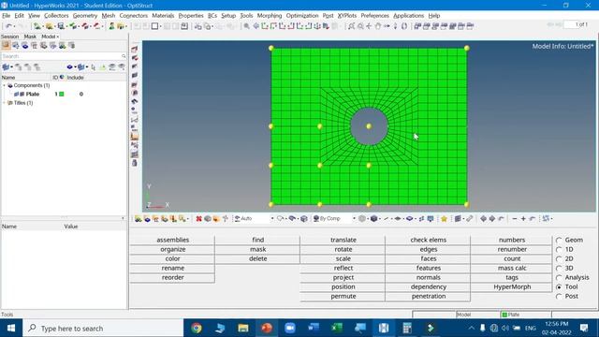Open the By Comp color mode dropdown
599x337 pixels.
pos(354,218)
